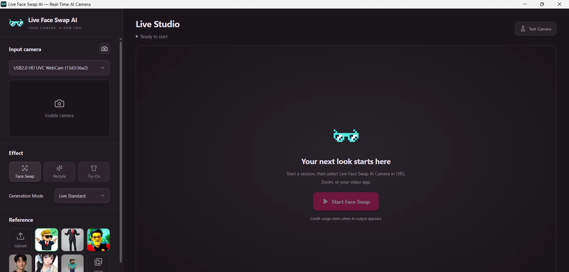
Task: Click the Enable camera icon in preview
Action: click(x=59, y=103)
